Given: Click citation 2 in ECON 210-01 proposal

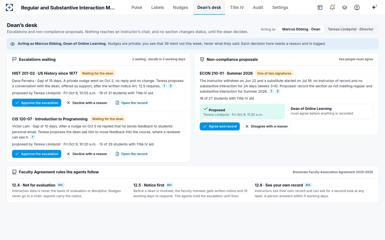Looking at the screenshot, I should pyautogui.click(x=278, y=91).
